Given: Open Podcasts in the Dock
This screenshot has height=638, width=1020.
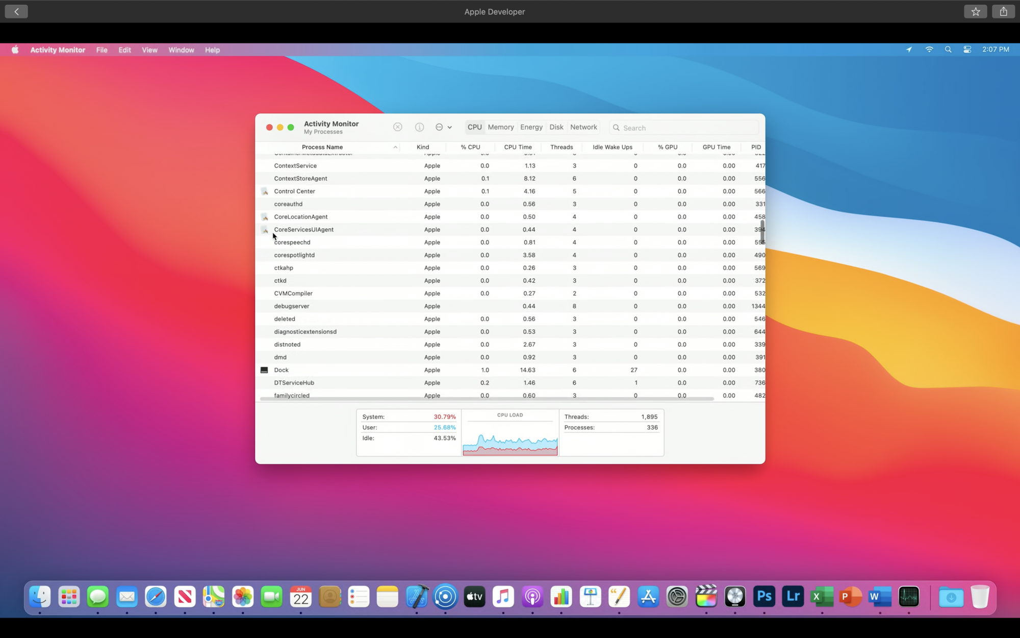Looking at the screenshot, I should click(532, 597).
